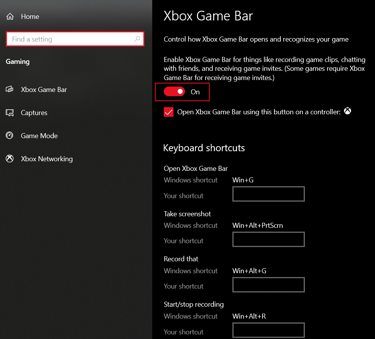Click the Find a setting search box
Viewport: 375px width, 339px height.
pyautogui.click(x=69, y=39)
